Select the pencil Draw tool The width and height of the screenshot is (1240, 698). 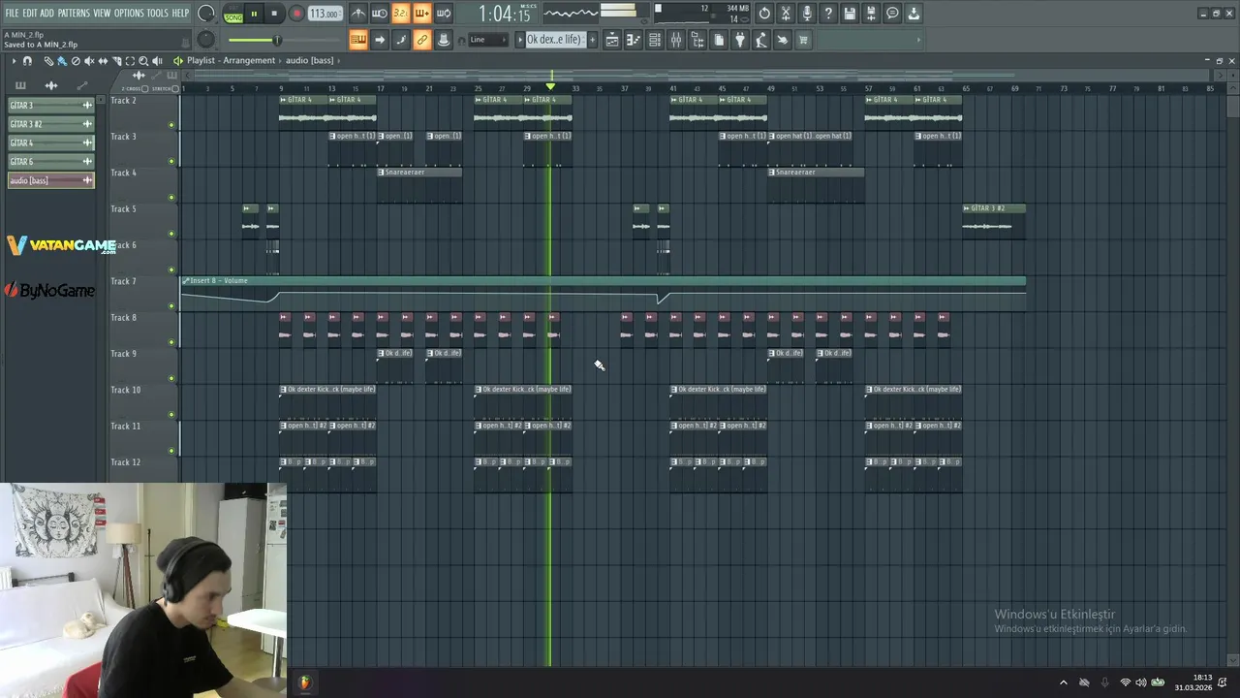[x=48, y=61]
